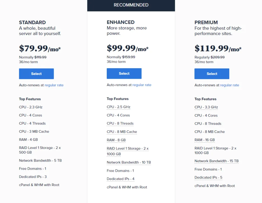Image resolution: width=262 pixels, height=203 pixels.
Task: View details for Premium CPU - 8 Threads
Action: point(208,123)
